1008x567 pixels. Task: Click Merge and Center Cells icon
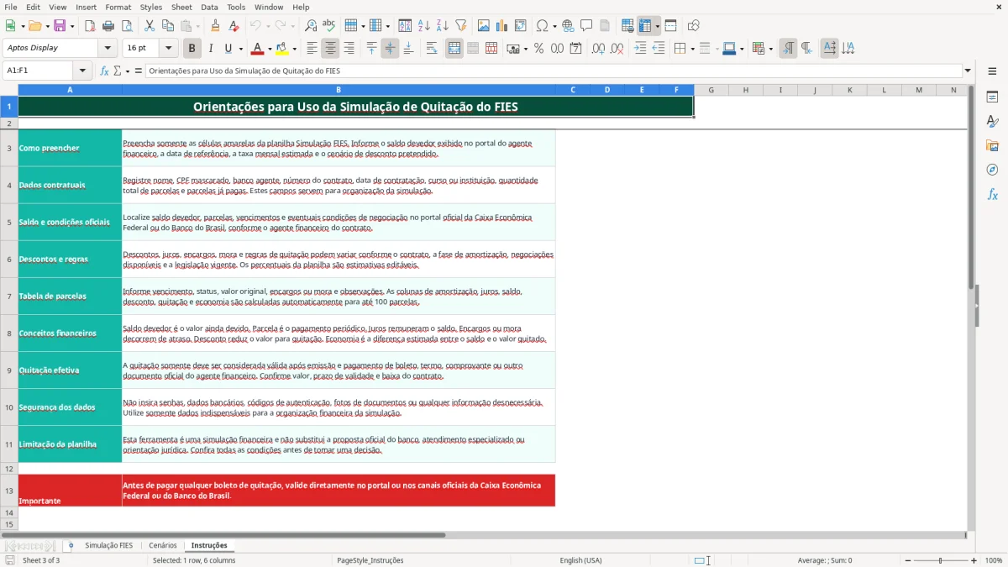click(x=454, y=49)
